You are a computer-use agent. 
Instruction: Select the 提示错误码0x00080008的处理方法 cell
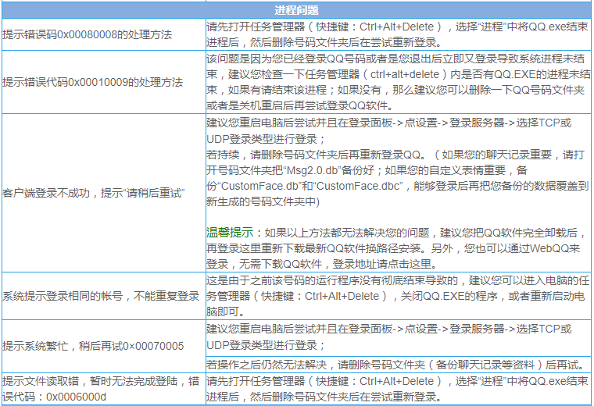point(104,34)
